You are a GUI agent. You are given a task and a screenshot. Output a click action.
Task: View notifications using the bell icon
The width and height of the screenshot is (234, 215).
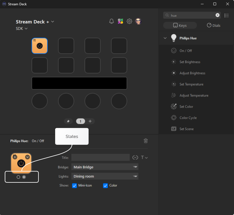pyautogui.click(x=111, y=21)
